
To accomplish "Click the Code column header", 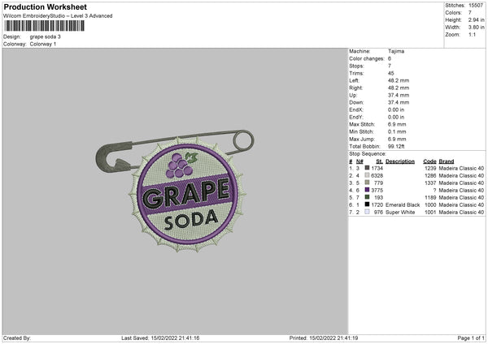I will [429, 161].
